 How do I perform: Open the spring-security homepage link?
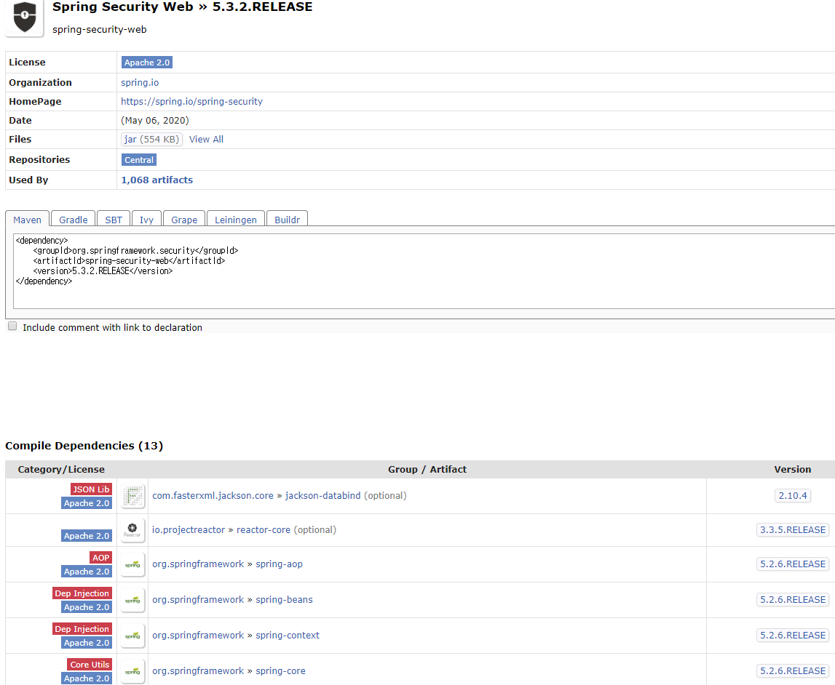191,102
